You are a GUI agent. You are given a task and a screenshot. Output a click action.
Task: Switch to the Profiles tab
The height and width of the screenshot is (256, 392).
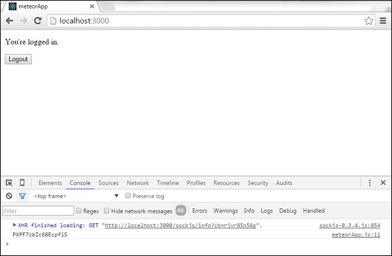pyautogui.click(x=196, y=183)
